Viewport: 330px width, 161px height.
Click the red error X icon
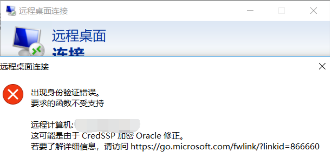(x=13, y=94)
